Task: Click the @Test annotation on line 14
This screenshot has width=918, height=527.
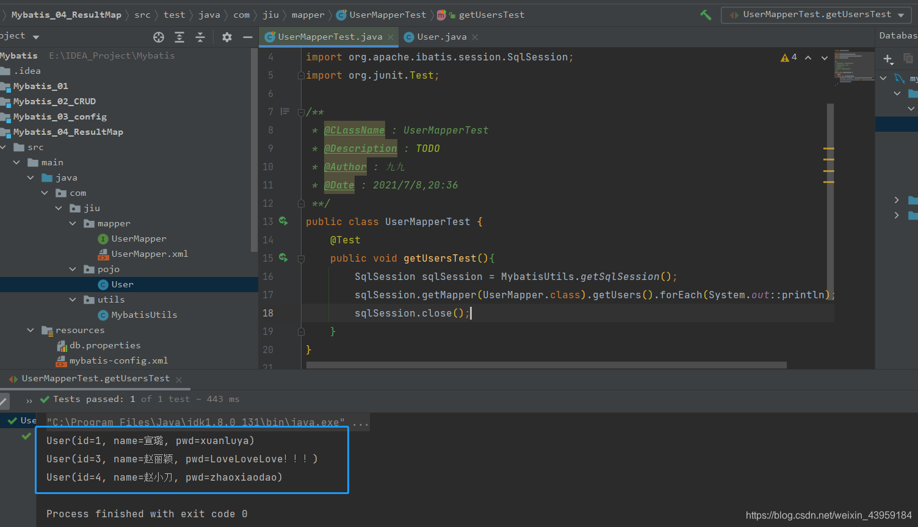Action: 345,240
